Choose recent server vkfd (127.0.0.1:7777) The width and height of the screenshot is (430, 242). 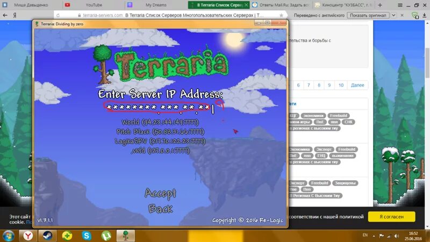[x=160, y=151]
